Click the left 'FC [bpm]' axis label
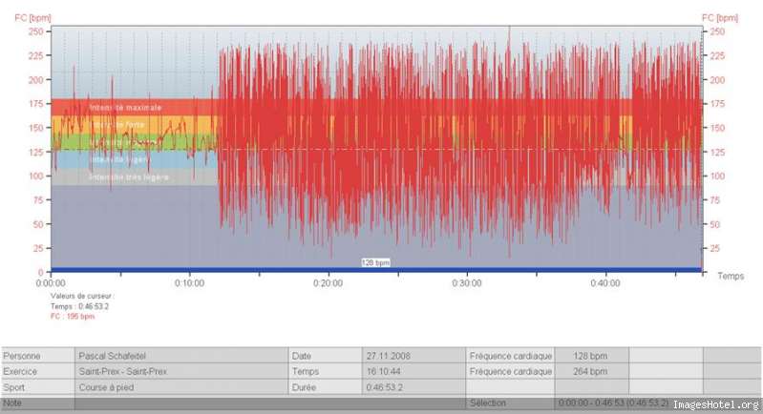Screen dimensions: 763x414 tap(32, 17)
